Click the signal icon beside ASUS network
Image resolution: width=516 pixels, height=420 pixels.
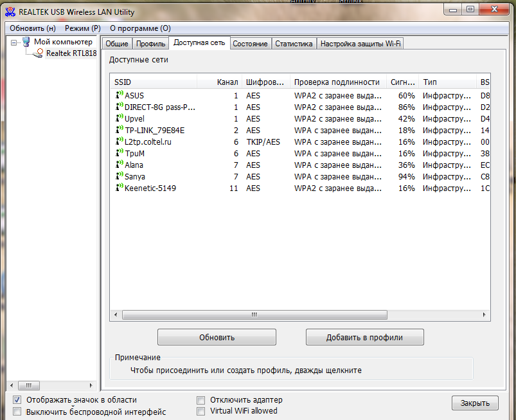click(120, 95)
